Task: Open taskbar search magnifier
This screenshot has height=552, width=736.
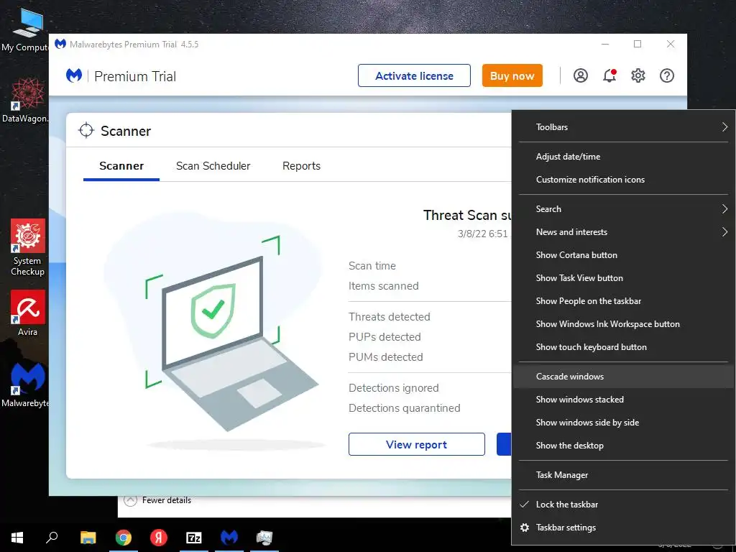Action: 52,537
